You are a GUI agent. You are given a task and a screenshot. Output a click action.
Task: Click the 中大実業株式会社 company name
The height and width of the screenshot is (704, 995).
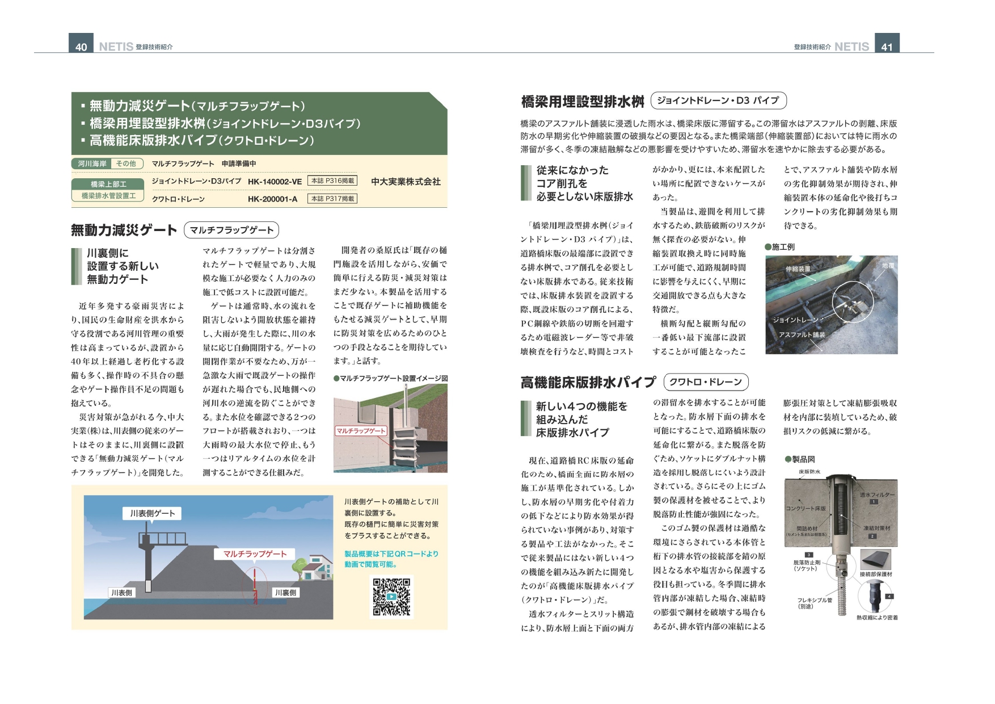pyautogui.click(x=406, y=182)
